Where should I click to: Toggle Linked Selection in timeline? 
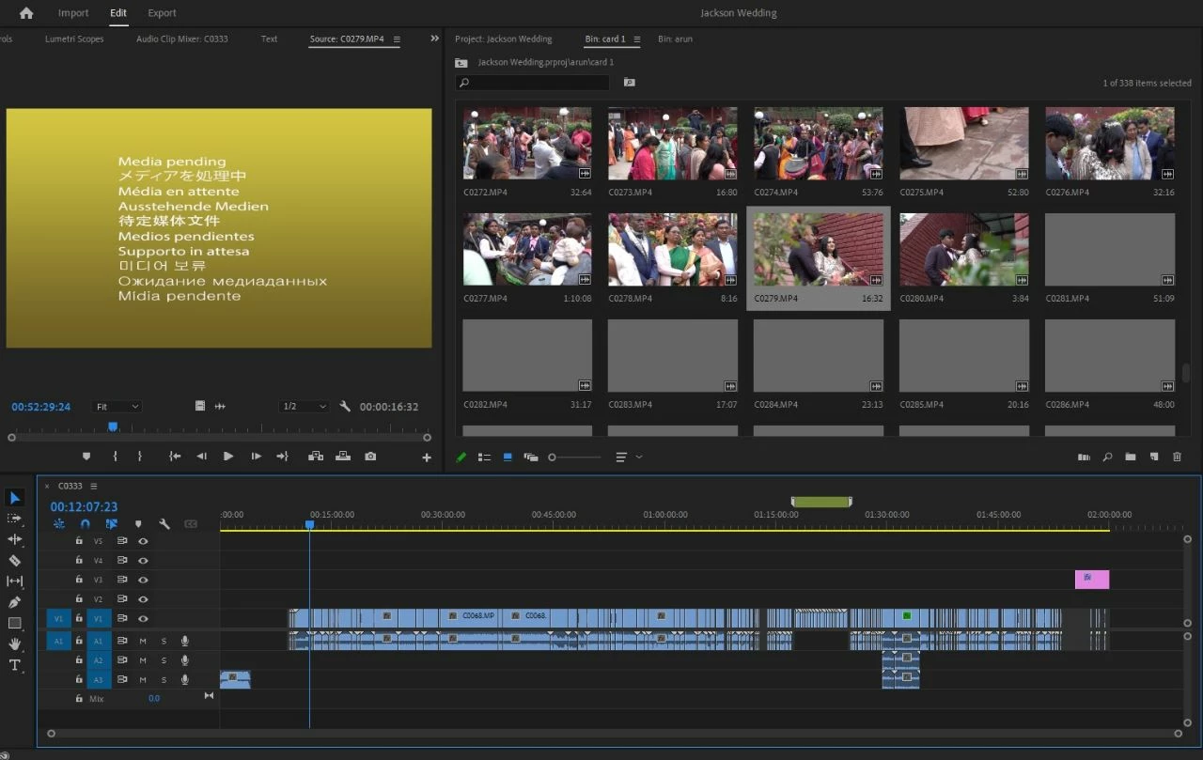112,524
